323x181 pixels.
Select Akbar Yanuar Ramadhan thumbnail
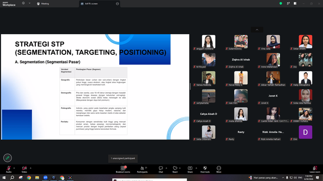(273, 78)
